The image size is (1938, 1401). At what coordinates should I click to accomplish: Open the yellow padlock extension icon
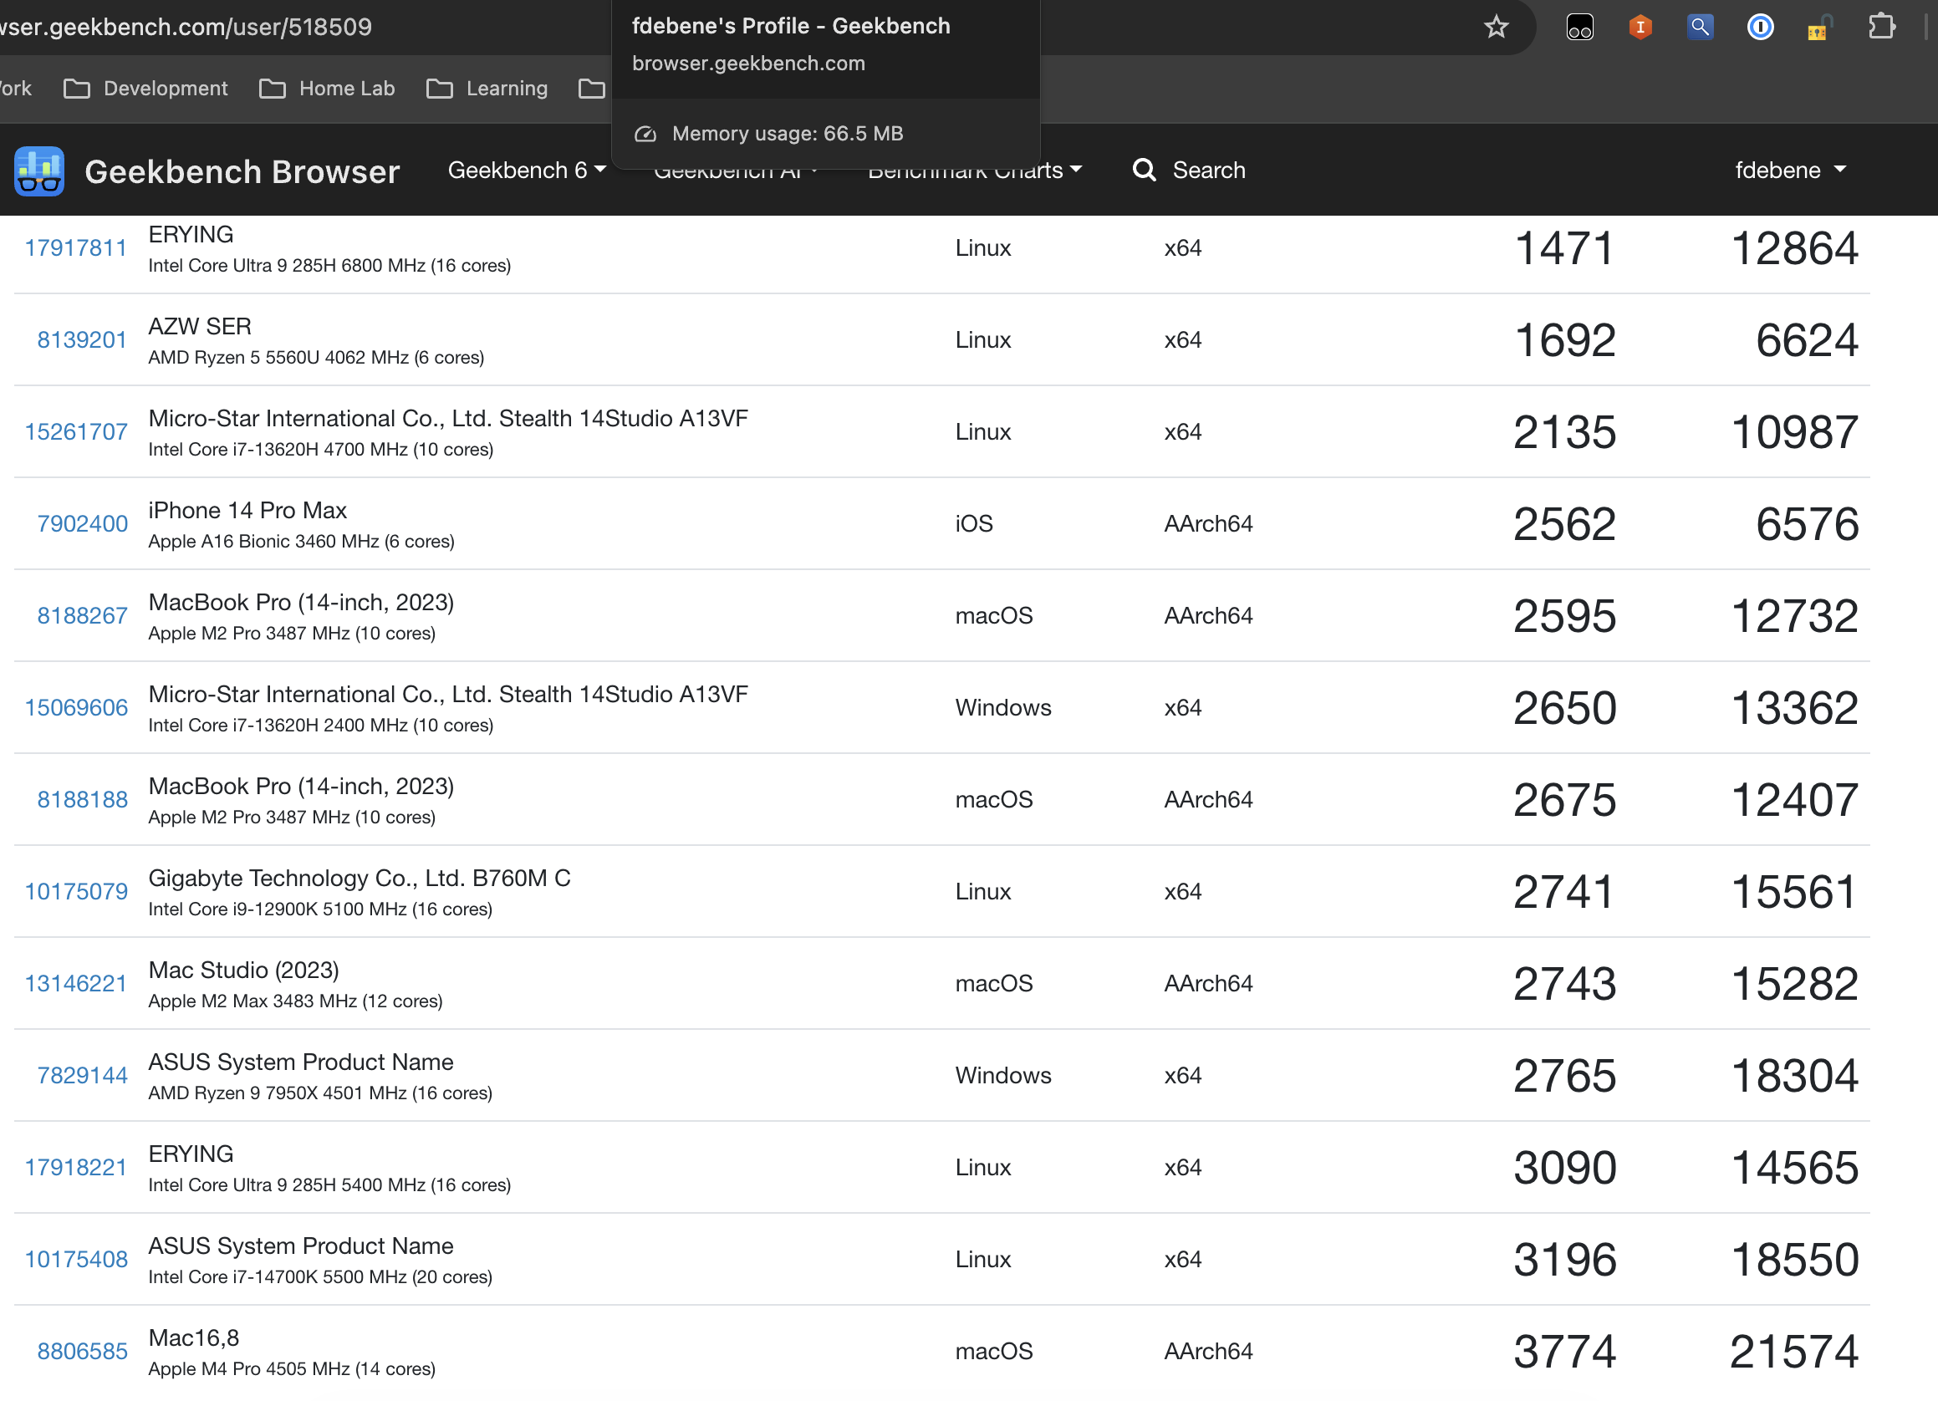pos(1820,28)
